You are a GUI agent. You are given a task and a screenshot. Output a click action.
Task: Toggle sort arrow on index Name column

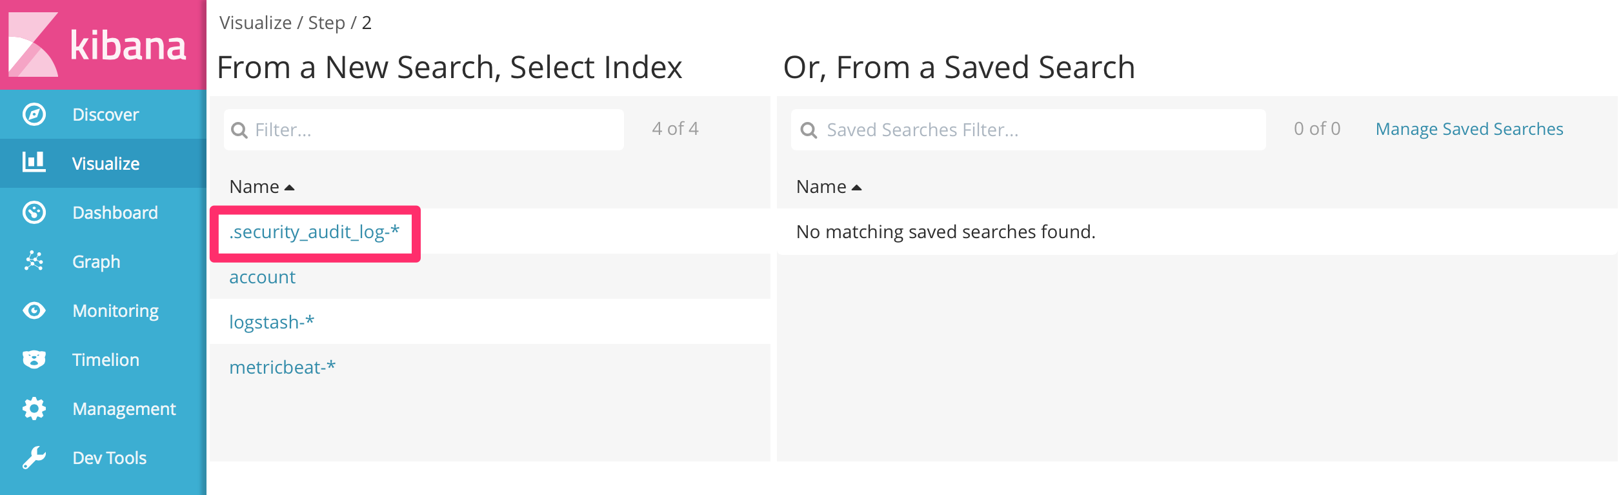point(290,187)
